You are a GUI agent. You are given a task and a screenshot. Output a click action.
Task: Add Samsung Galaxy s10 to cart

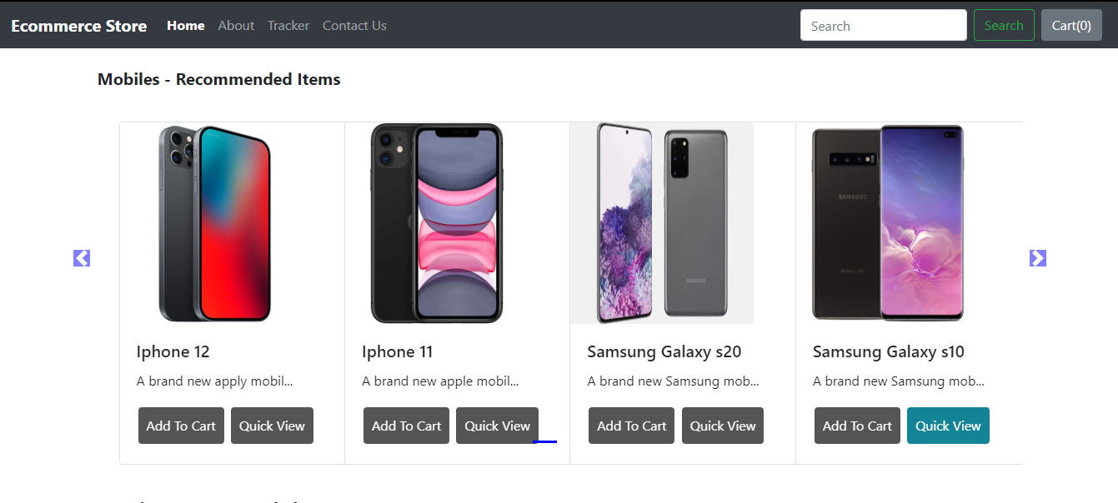point(857,426)
